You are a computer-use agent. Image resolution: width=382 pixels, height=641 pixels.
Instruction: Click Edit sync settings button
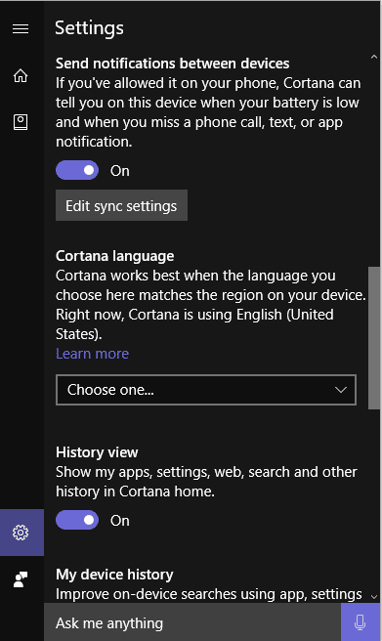click(x=121, y=205)
